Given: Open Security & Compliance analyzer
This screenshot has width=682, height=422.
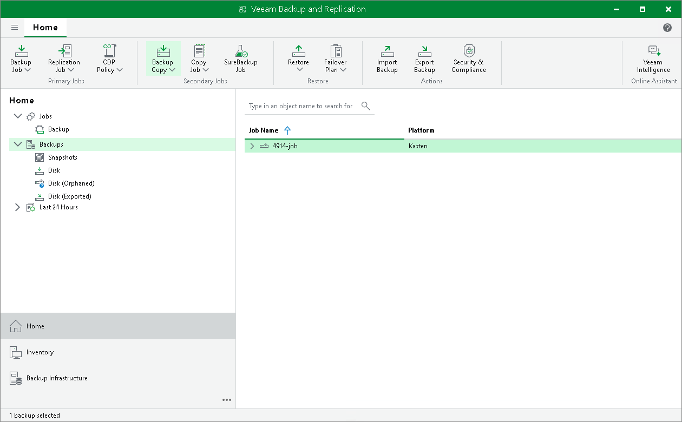Looking at the screenshot, I should pos(469,58).
